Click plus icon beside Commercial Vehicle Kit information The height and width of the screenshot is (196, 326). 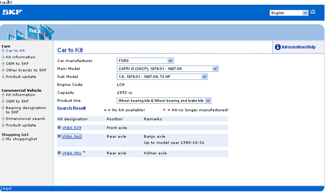(3, 95)
